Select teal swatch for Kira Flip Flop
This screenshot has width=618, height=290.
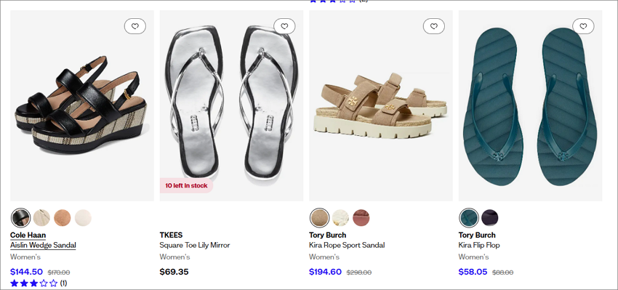tap(469, 218)
